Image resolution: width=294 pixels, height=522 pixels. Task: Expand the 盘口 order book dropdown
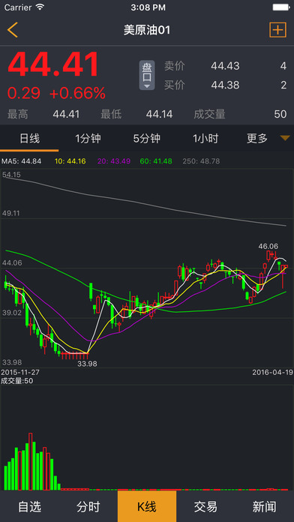click(x=147, y=75)
